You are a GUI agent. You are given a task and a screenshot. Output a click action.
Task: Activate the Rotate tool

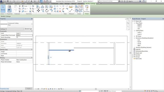coord(47,10)
